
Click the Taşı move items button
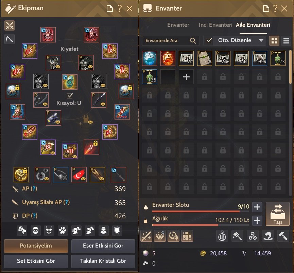[x=277, y=214]
